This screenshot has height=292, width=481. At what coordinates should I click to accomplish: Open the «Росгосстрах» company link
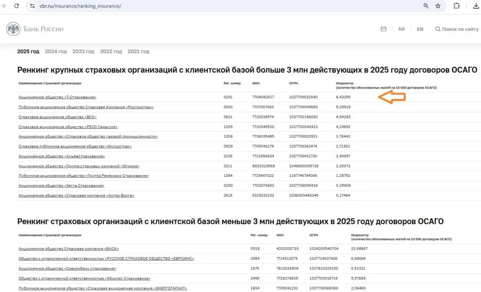[86, 107]
